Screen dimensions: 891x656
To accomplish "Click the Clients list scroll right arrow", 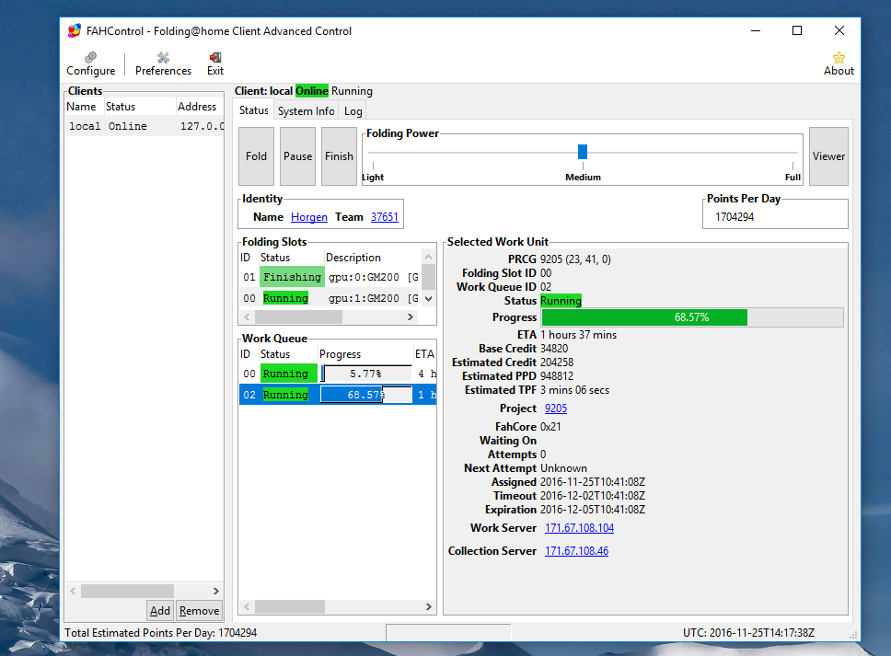I will click(x=216, y=592).
